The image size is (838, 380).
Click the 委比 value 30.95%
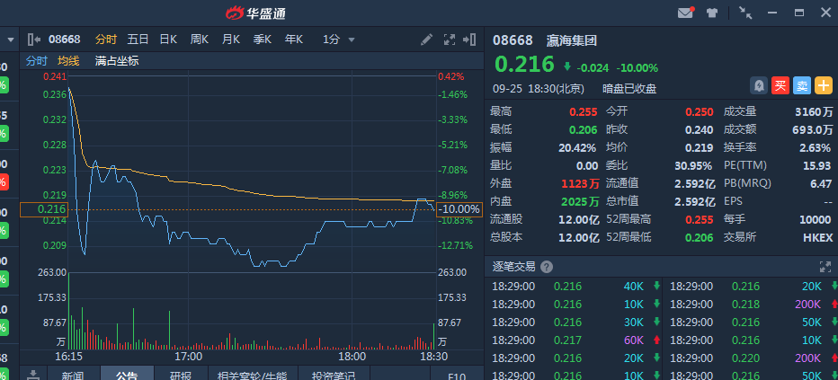693,165
